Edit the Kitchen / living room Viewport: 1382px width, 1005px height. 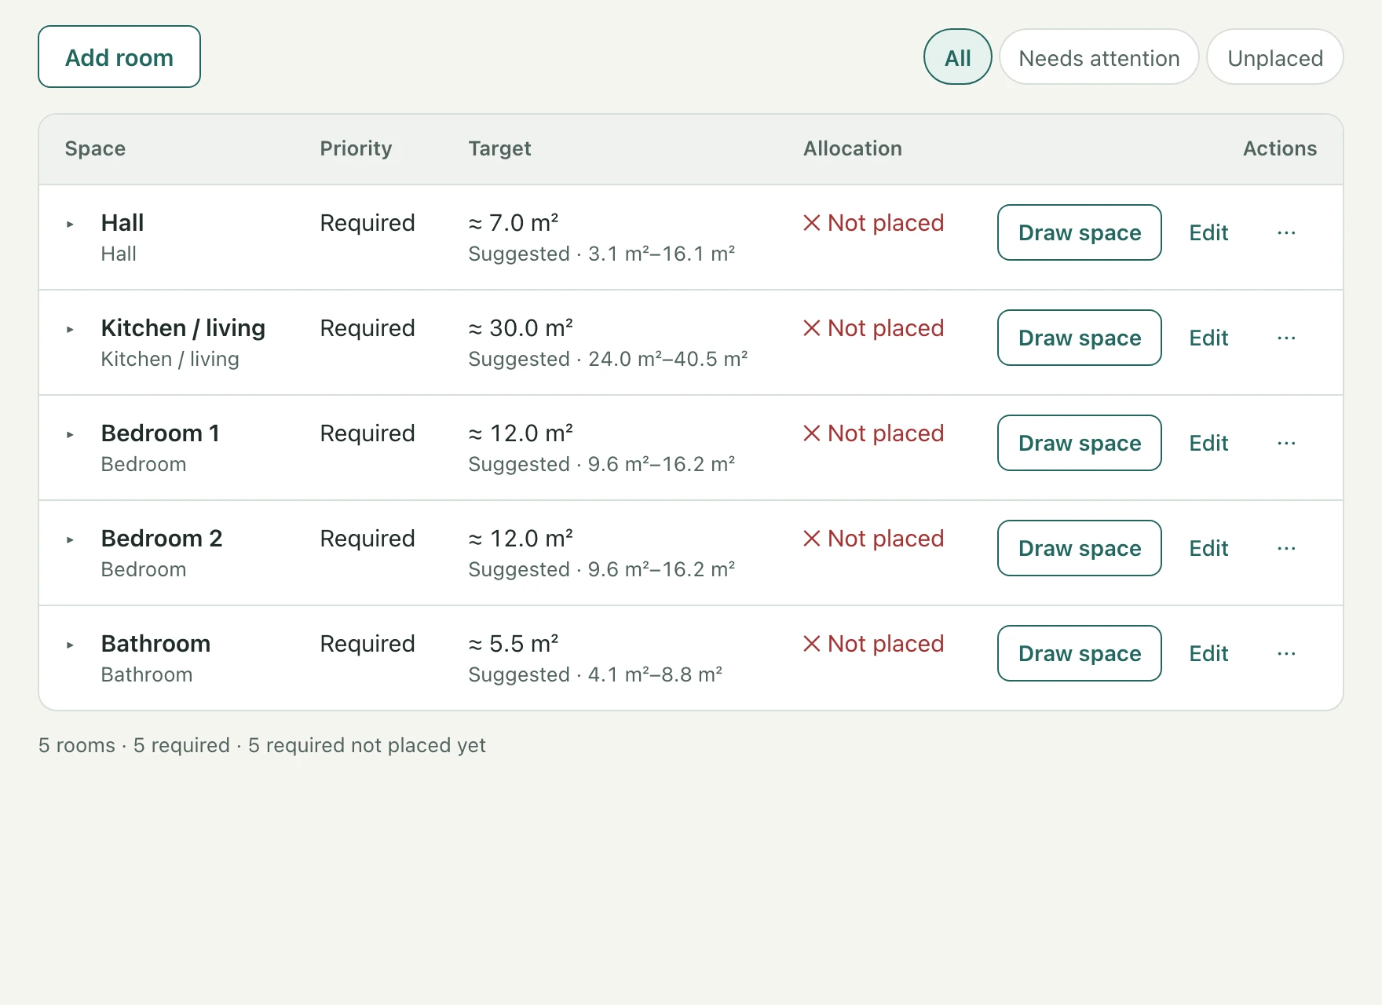coord(1208,338)
